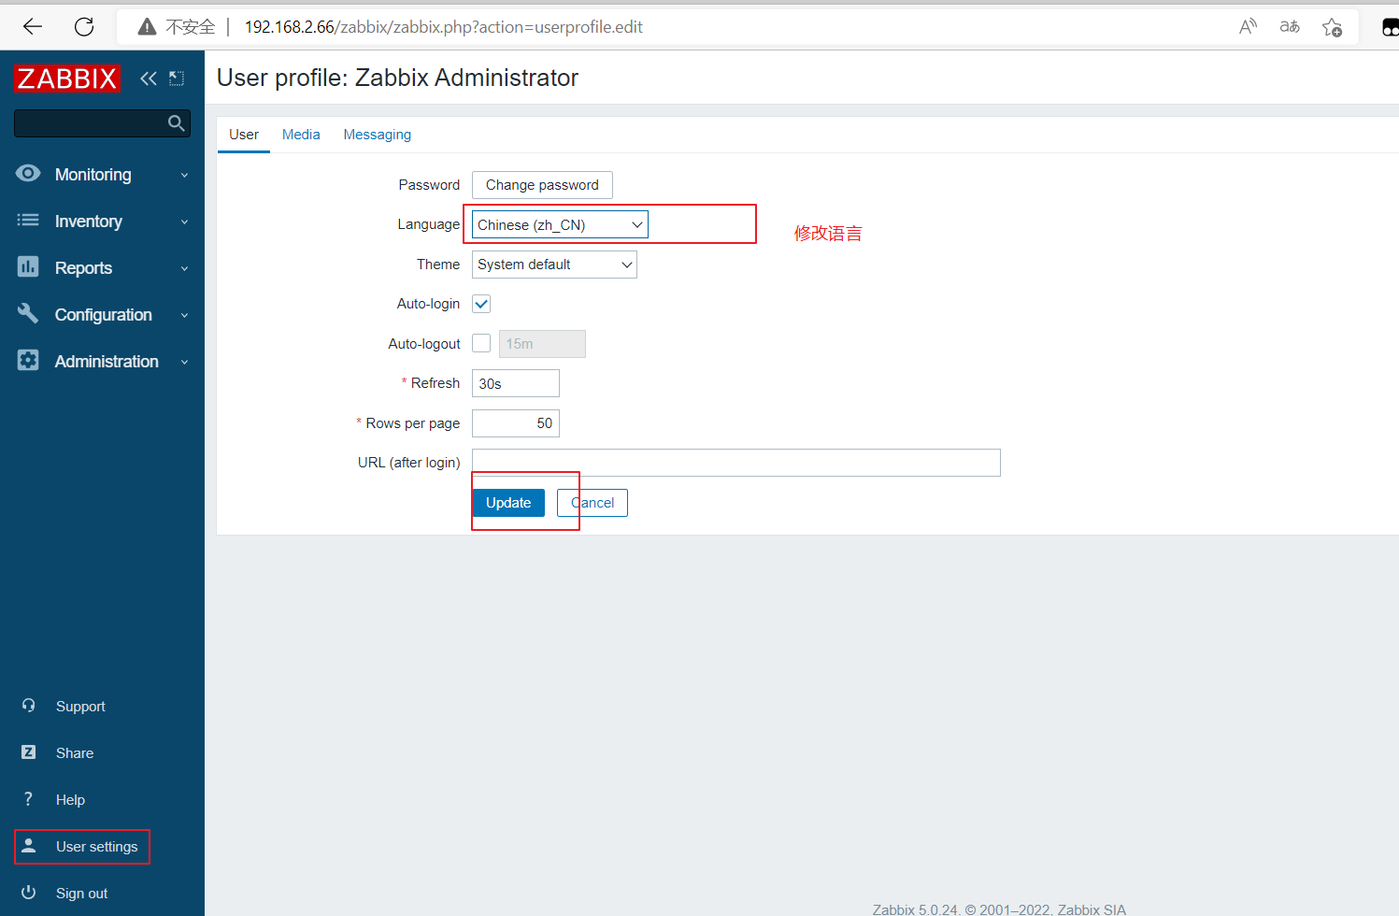Click the Sign out link
This screenshot has height=916, width=1399.
[81, 894]
